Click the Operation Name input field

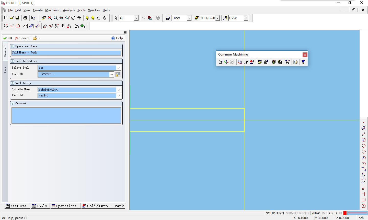[x=66, y=53]
